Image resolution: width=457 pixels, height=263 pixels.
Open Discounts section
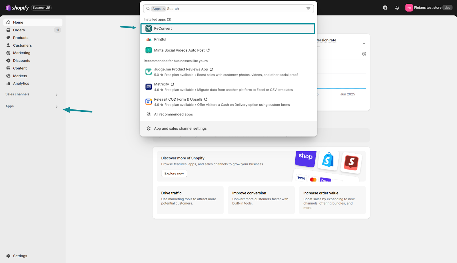33,61
